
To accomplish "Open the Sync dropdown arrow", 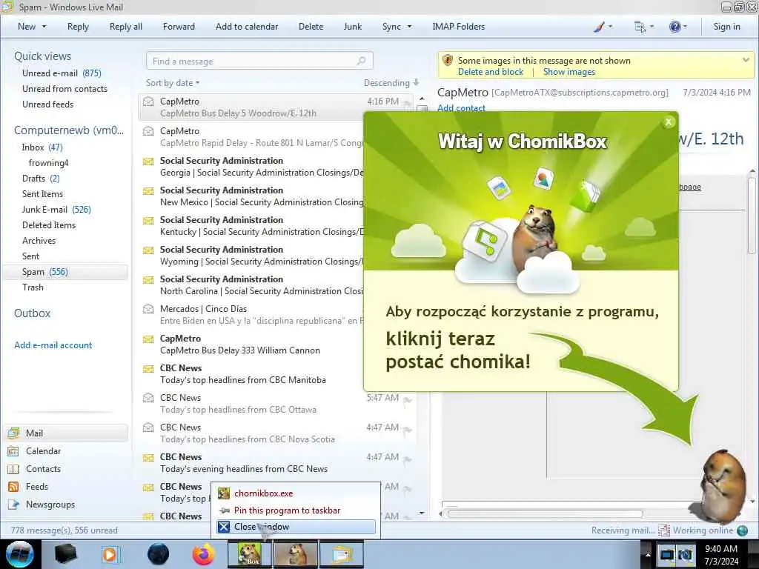I will (x=409, y=27).
